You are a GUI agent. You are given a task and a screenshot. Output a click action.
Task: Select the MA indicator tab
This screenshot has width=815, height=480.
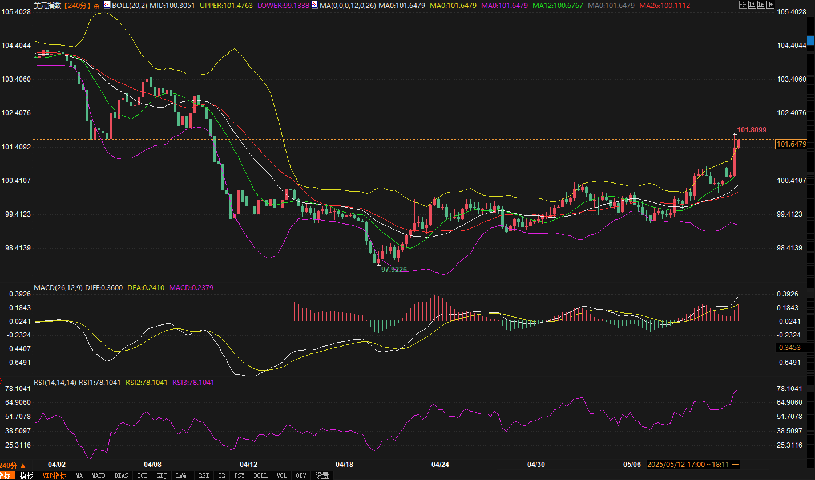[x=79, y=475]
